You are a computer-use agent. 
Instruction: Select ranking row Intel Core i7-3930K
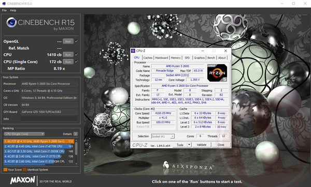coord(39,151)
